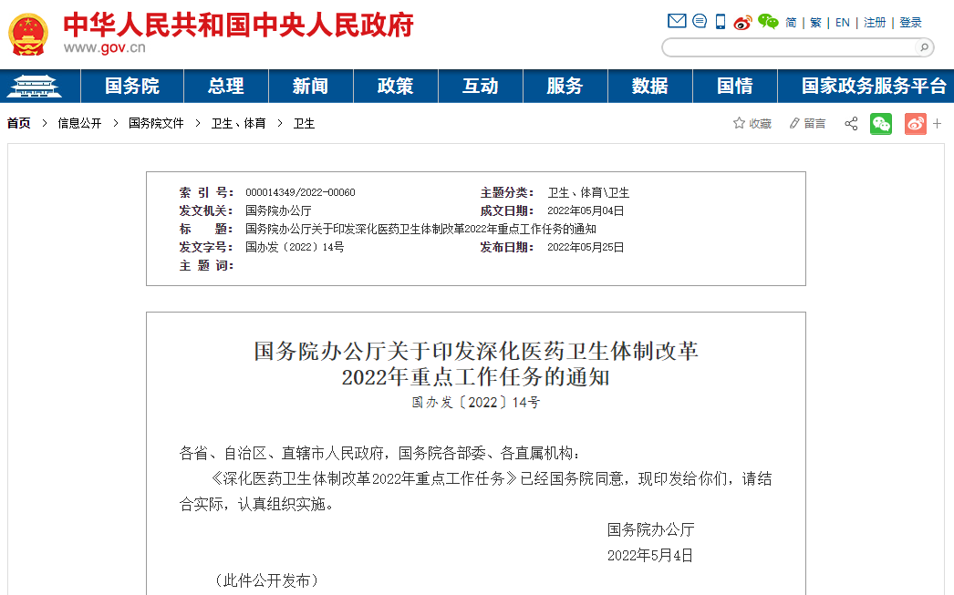
Task: Click 信息公开 breadcrumb link
Action: click(x=79, y=123)
